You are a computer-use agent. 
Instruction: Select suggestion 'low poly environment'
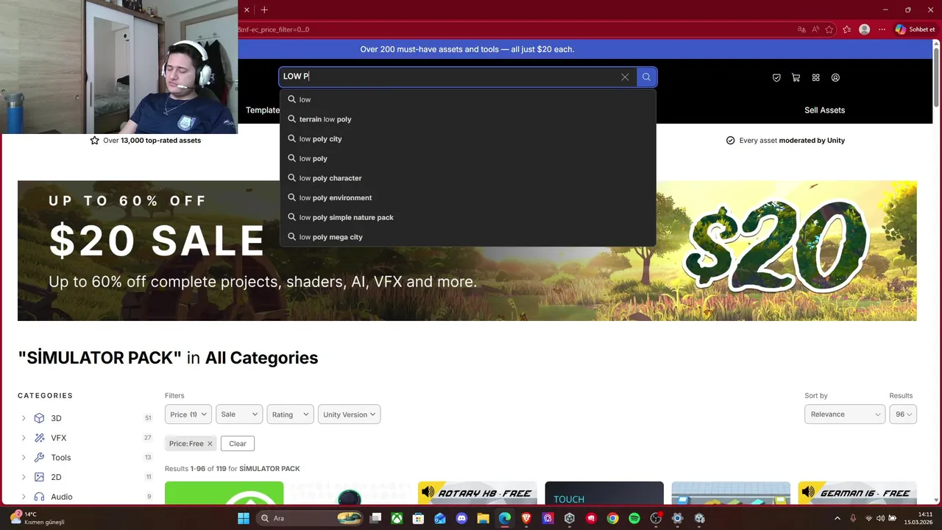point(468,197)
